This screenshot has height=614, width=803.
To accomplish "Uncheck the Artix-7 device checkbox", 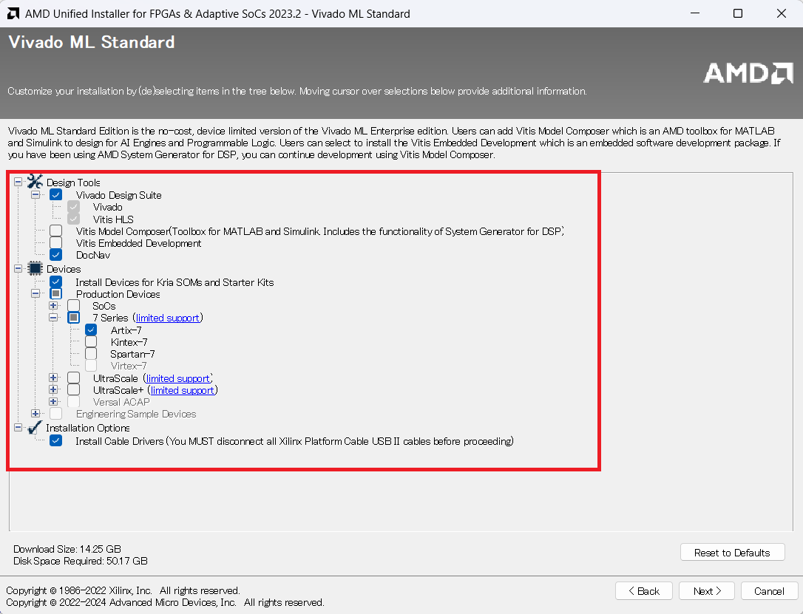I will click(91, 330).
